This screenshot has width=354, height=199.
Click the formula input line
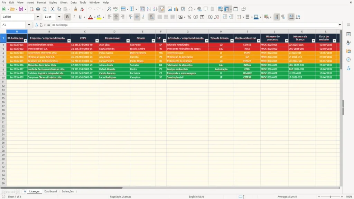point(194,25)
